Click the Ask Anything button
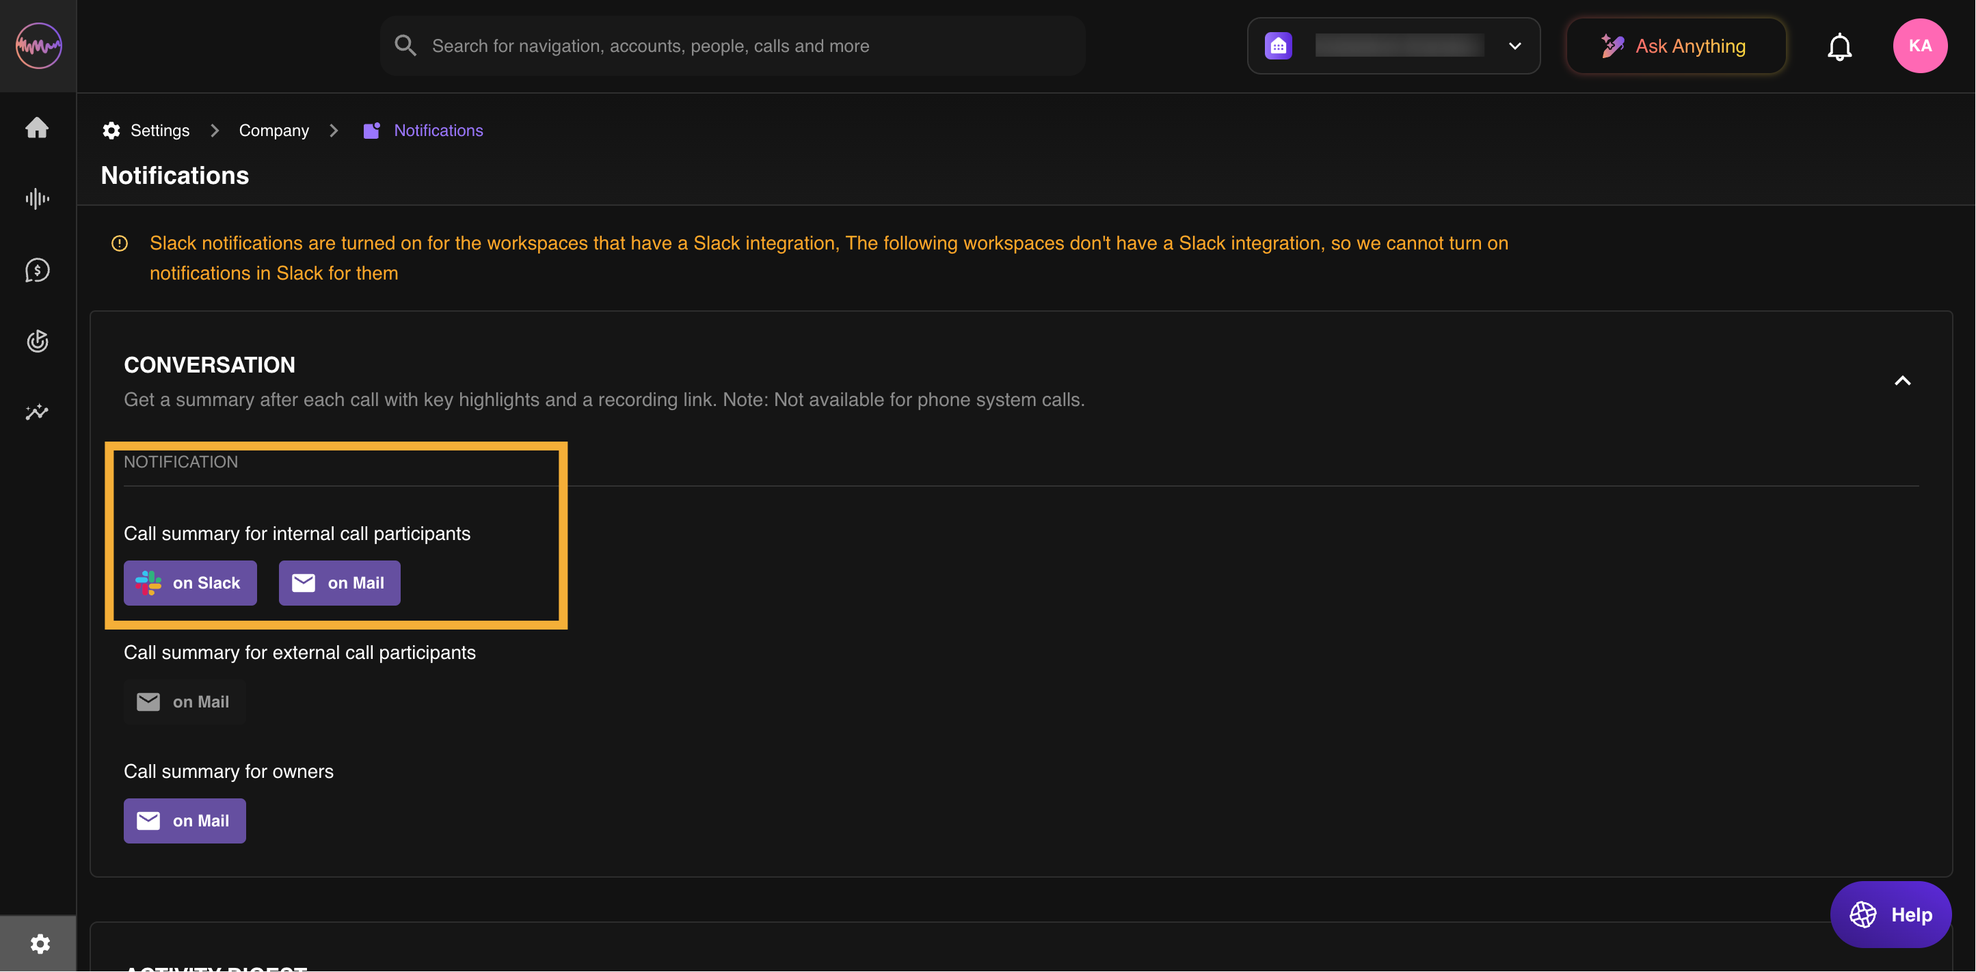The height and width of the screenshot is (972, 1976). [x=1675, y=46]
